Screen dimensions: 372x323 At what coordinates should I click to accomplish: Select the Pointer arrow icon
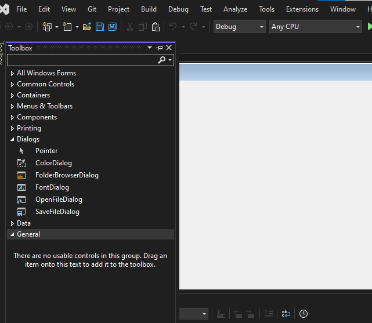(21, 151)
